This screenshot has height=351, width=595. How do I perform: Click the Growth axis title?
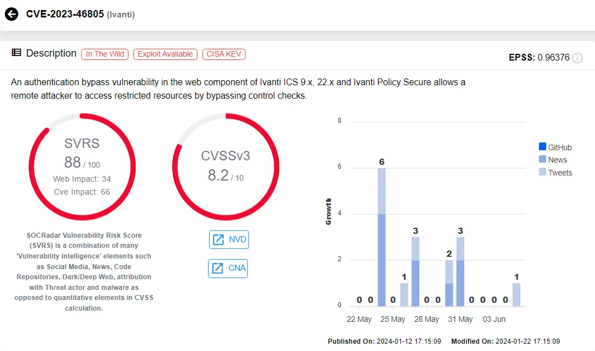[x=328, y=212]
